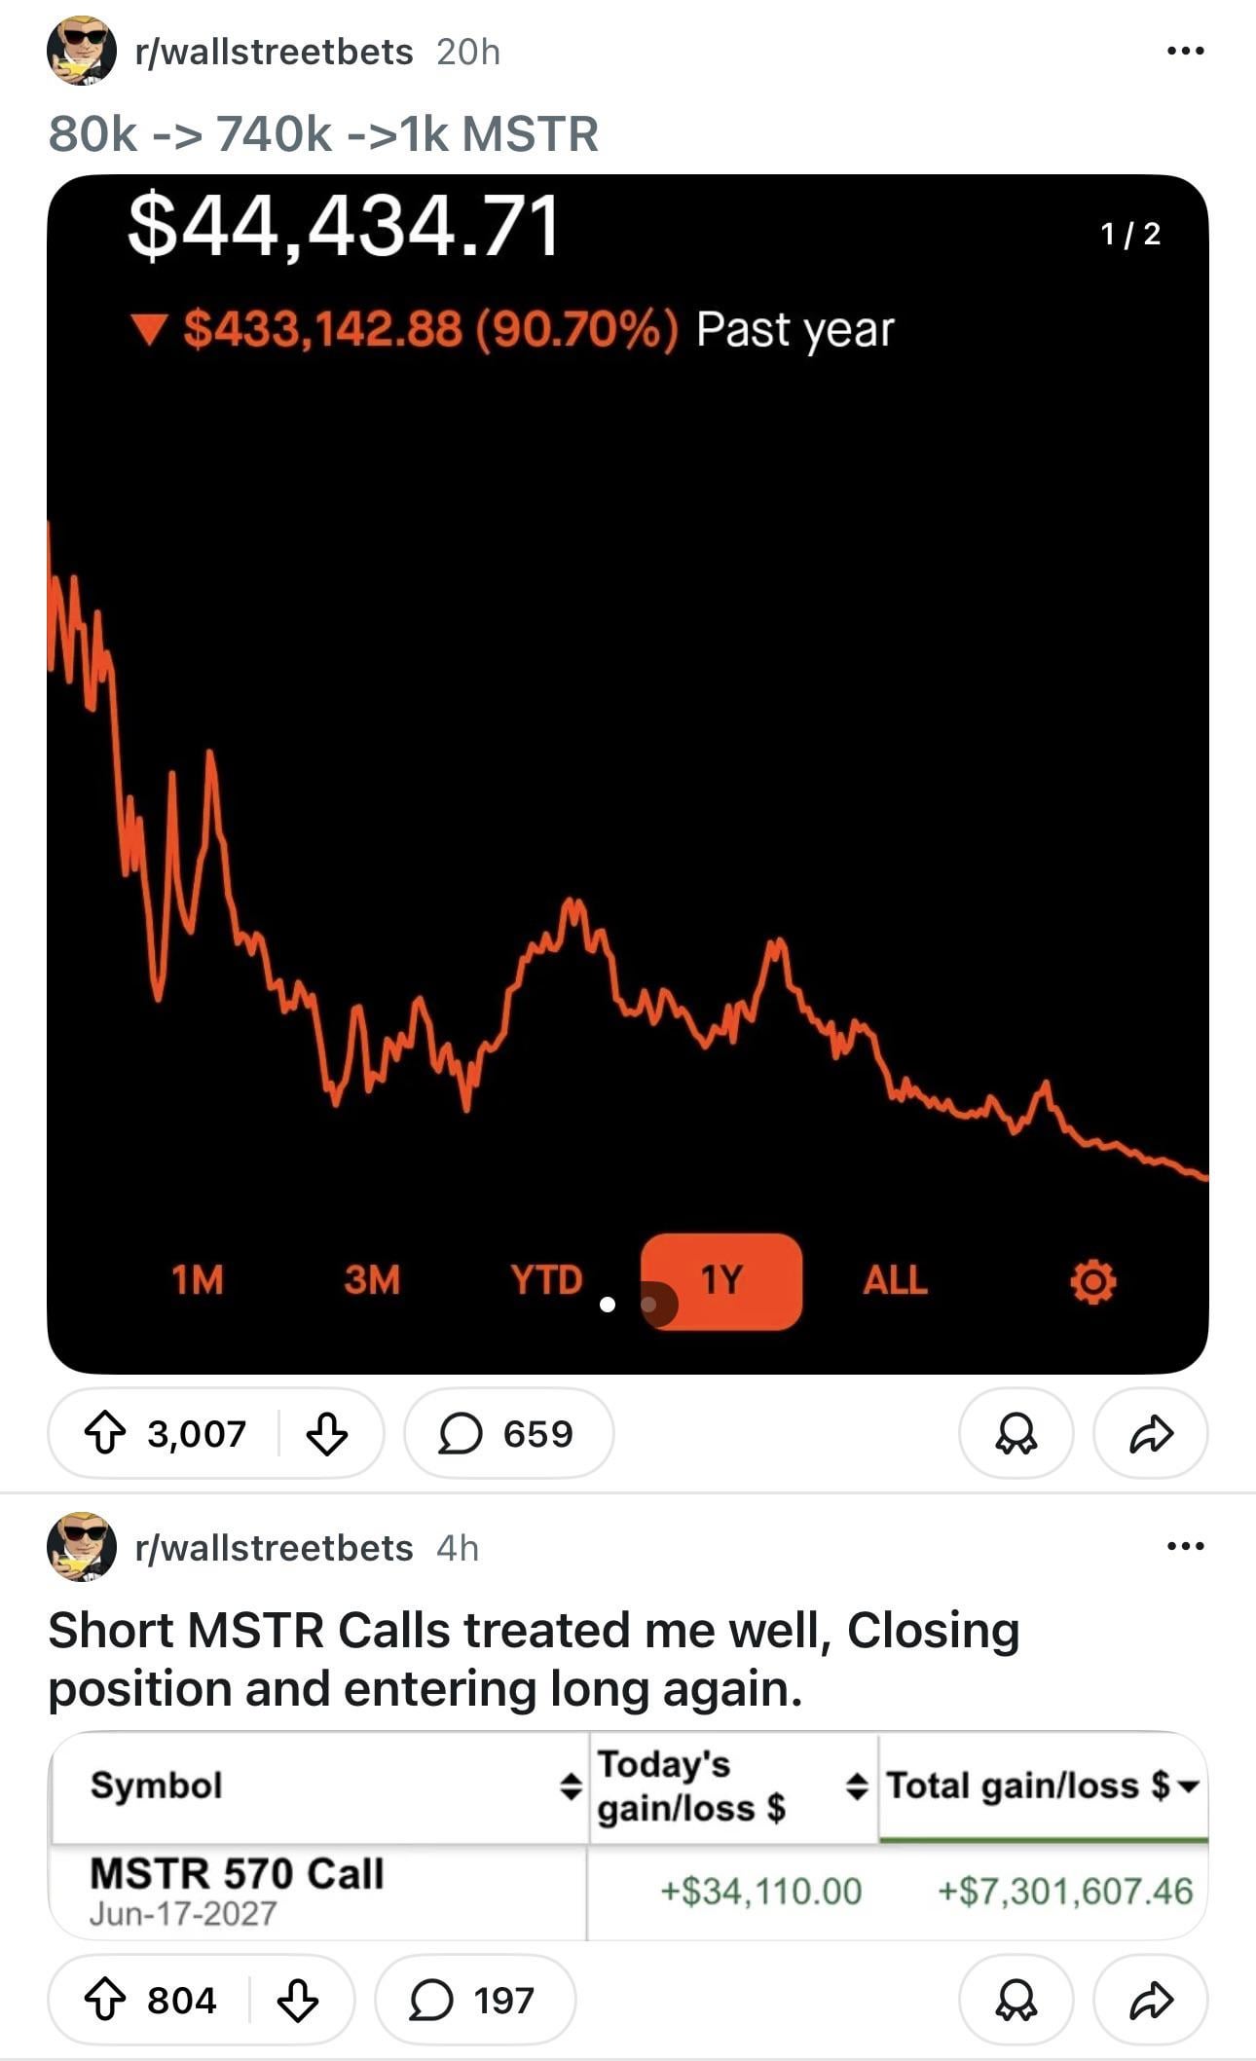Open overflow menu on second post

pos(1185,1546)
